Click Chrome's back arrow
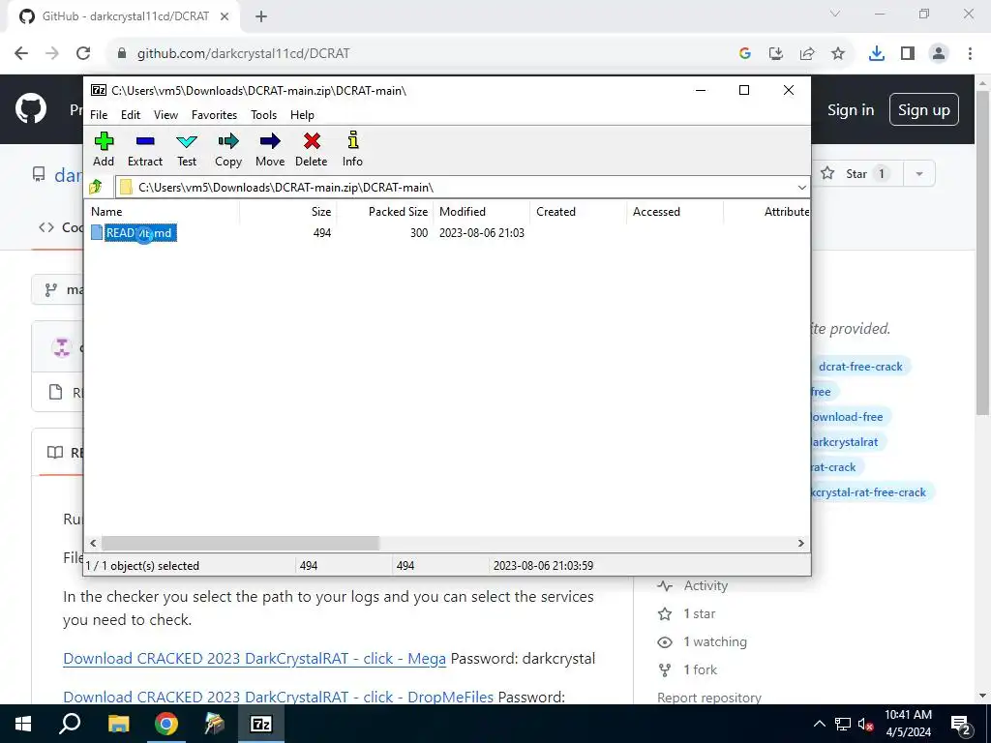This screenshot has width=991, height=743. 21,53
